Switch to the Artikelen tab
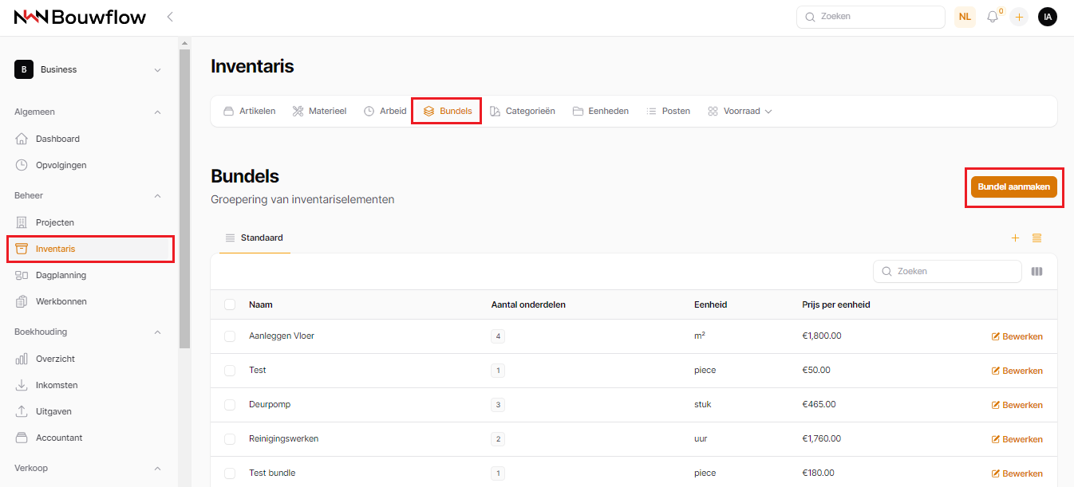 point(249,112)
